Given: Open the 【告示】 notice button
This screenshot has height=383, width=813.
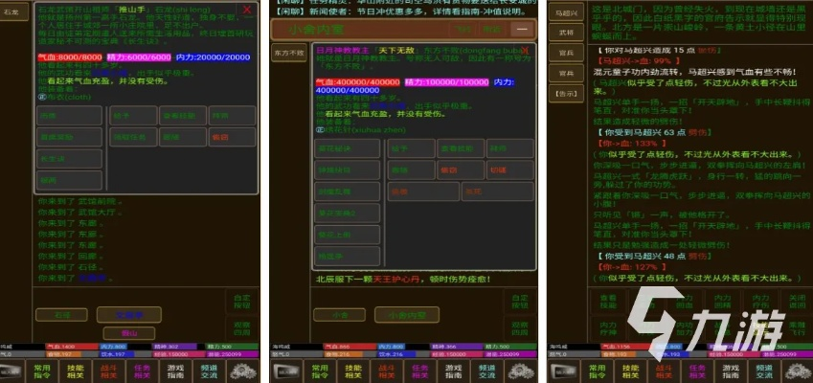Looking at the screenshot, I should 566,94.
